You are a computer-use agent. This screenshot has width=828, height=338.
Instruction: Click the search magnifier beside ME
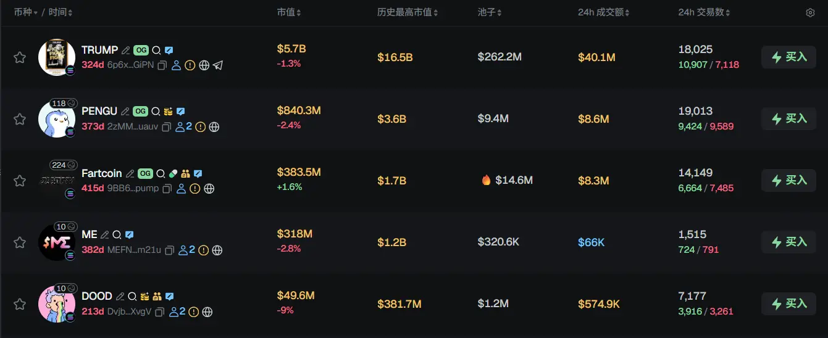click(116, 235)
